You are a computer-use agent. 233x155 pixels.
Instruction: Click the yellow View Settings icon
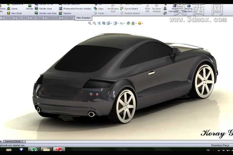140,23
